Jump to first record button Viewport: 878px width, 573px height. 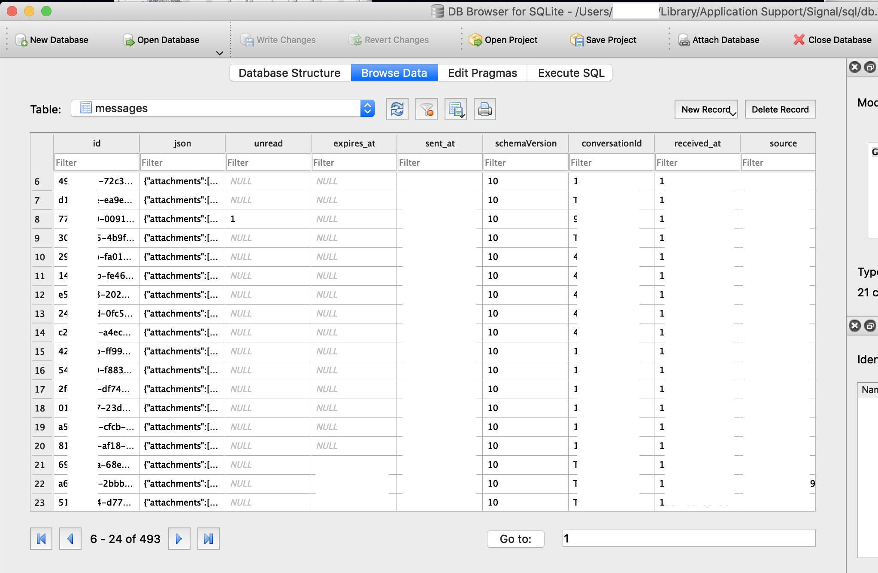point(41,539)
